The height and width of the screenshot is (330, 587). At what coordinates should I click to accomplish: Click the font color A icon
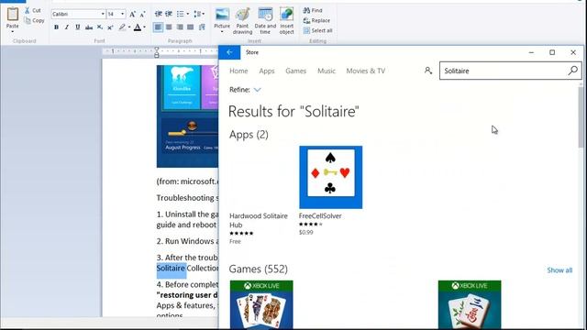[138, 27]
